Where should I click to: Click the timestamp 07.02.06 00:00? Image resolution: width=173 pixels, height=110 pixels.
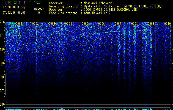click(x=14, y=13)
